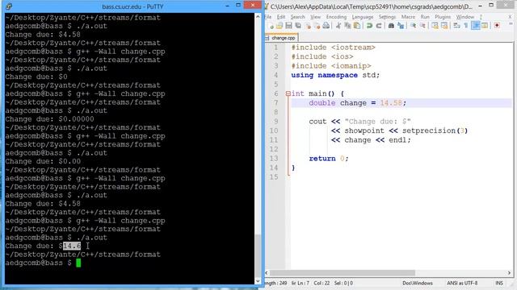The height and width of the screenshot is (290, 517).
Task: Click the Print toolbar icon
Action: tap(326, 26)
